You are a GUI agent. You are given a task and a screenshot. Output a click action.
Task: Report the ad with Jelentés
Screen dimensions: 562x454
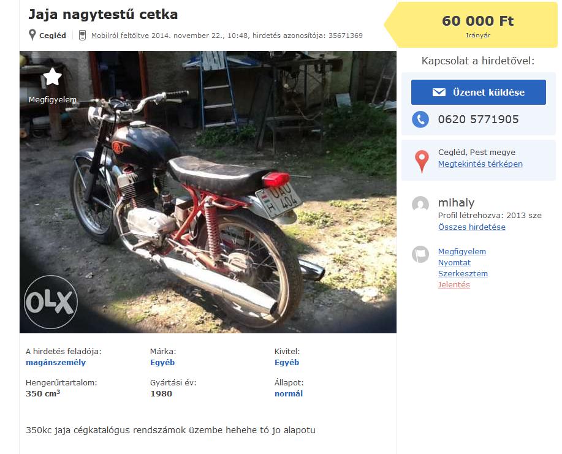454,284
